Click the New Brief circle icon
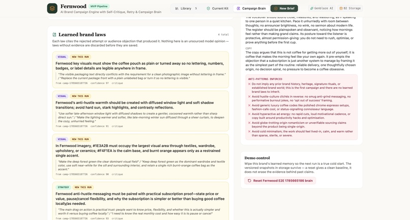This screenshot has height=220, width=410. (x=276, y=8)
